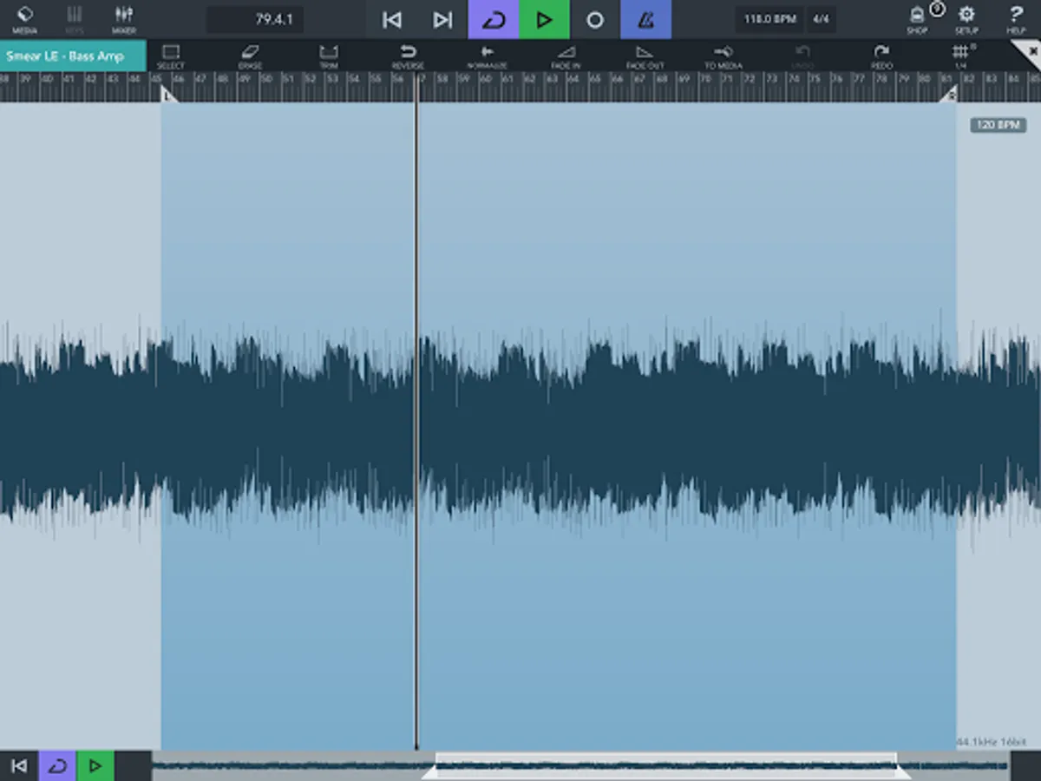Image resolution: width=1041 pixels, height=781 pixels.
Task: Click the Redo button
Action: [881, 56]
